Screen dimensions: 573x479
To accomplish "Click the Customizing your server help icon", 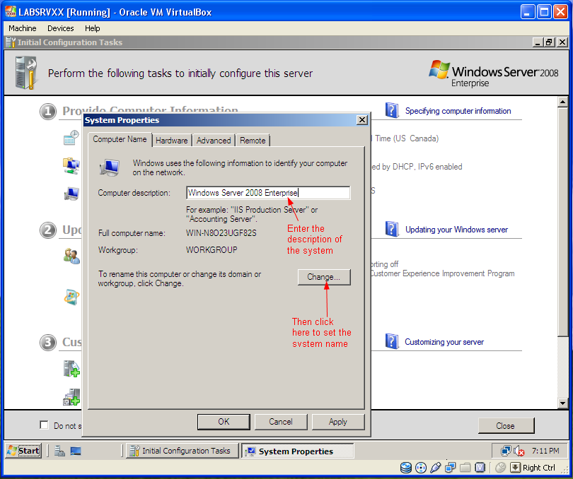I will [x=392, y=341].
